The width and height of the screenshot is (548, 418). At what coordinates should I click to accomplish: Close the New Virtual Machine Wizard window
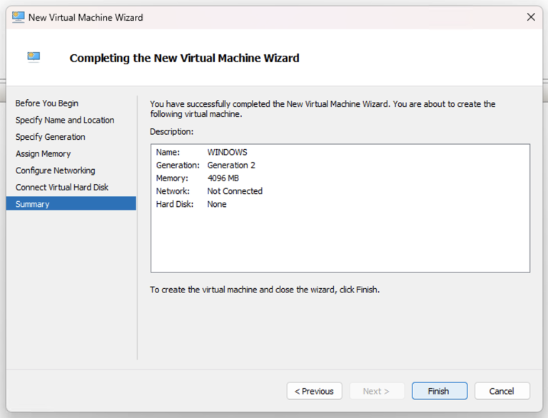pos(530,17)
